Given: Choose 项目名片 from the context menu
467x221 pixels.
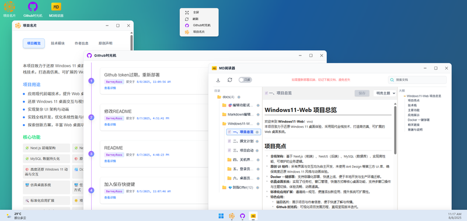Looking at the screenshot, I should (x=199, y=32).
